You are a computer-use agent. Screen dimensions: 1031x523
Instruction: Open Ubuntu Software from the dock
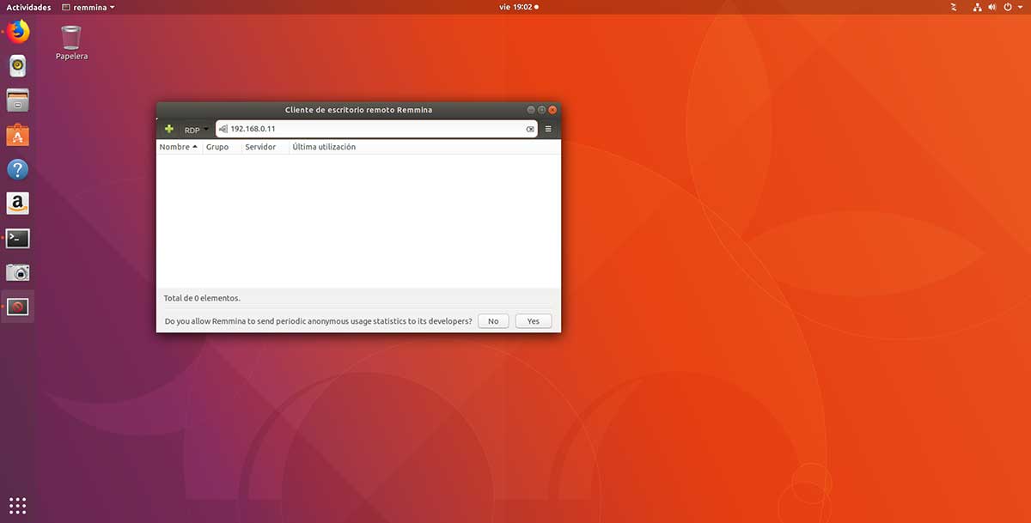[x=17, y=135]
